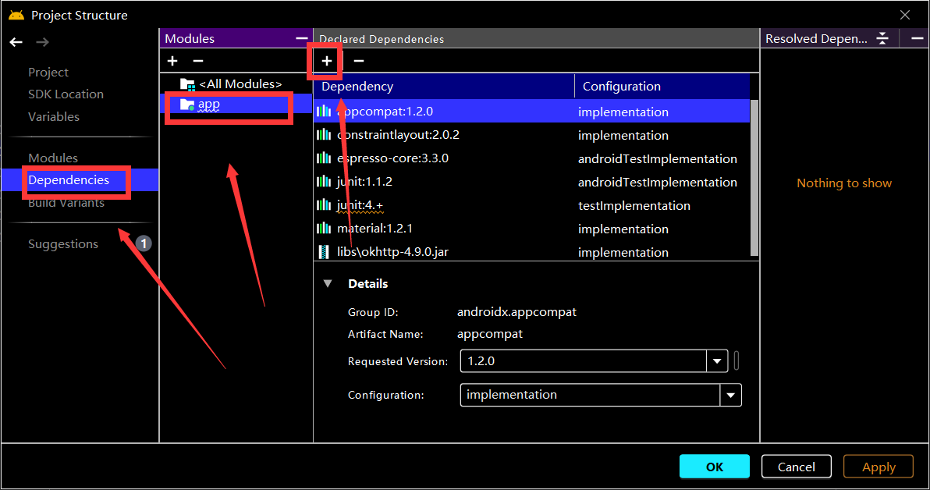Collapse the Details section triangle
The image size is (930, 490).
(328, 284)
